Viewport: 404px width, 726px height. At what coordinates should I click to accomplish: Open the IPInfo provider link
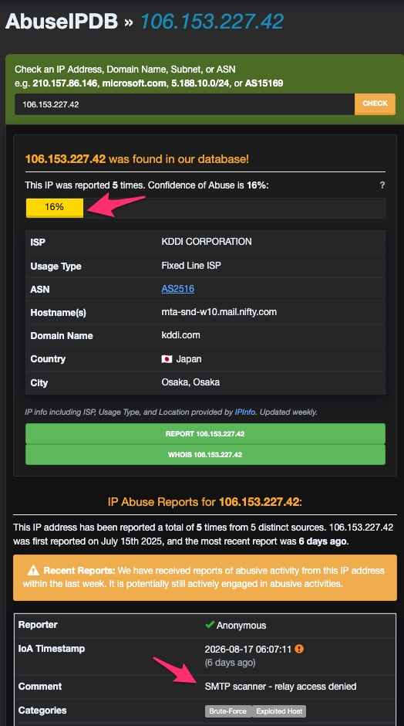(x=245, y=412)
